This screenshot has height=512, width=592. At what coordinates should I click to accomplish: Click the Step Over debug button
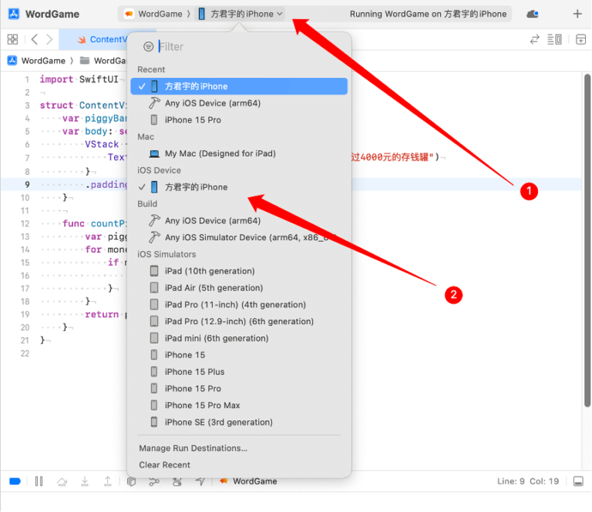click(62, 481)
